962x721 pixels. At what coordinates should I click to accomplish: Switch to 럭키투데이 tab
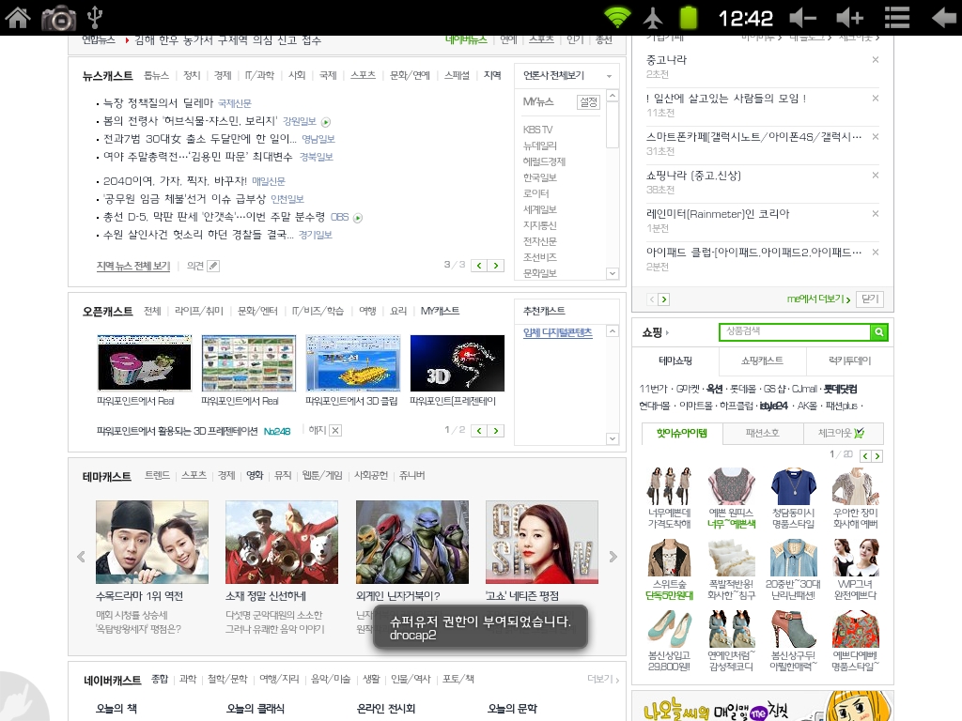tap(849, 360)
